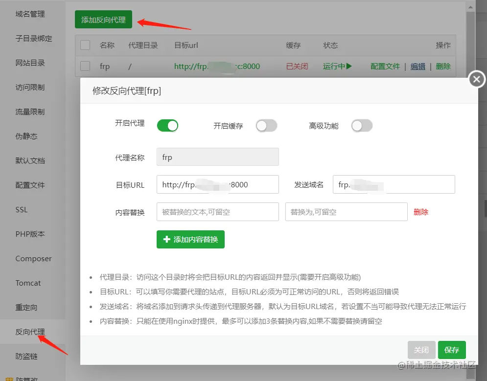Click the 名称 column header
The height and width of the screenshot is (381, 487).
pos(107,45)
